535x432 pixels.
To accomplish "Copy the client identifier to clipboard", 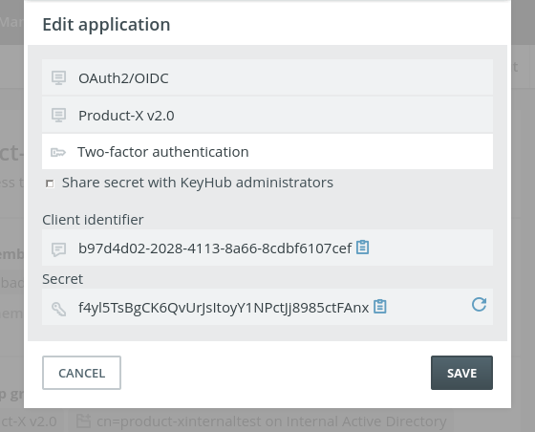I will [x=362, y=247].
